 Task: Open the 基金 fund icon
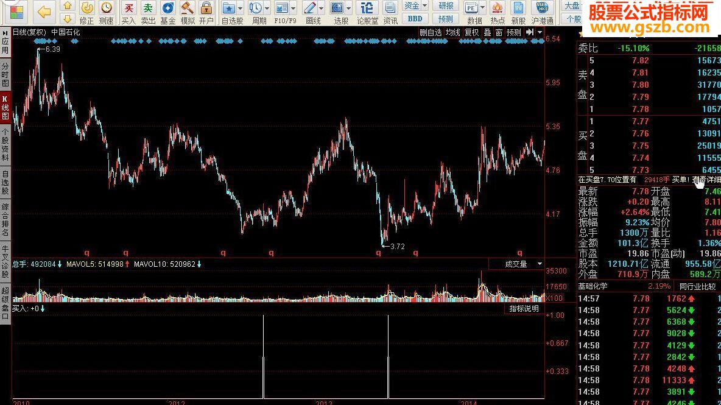(168, 8)
